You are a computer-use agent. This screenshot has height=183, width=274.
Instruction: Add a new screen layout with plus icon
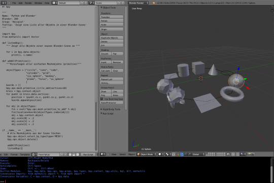(82, 3)
